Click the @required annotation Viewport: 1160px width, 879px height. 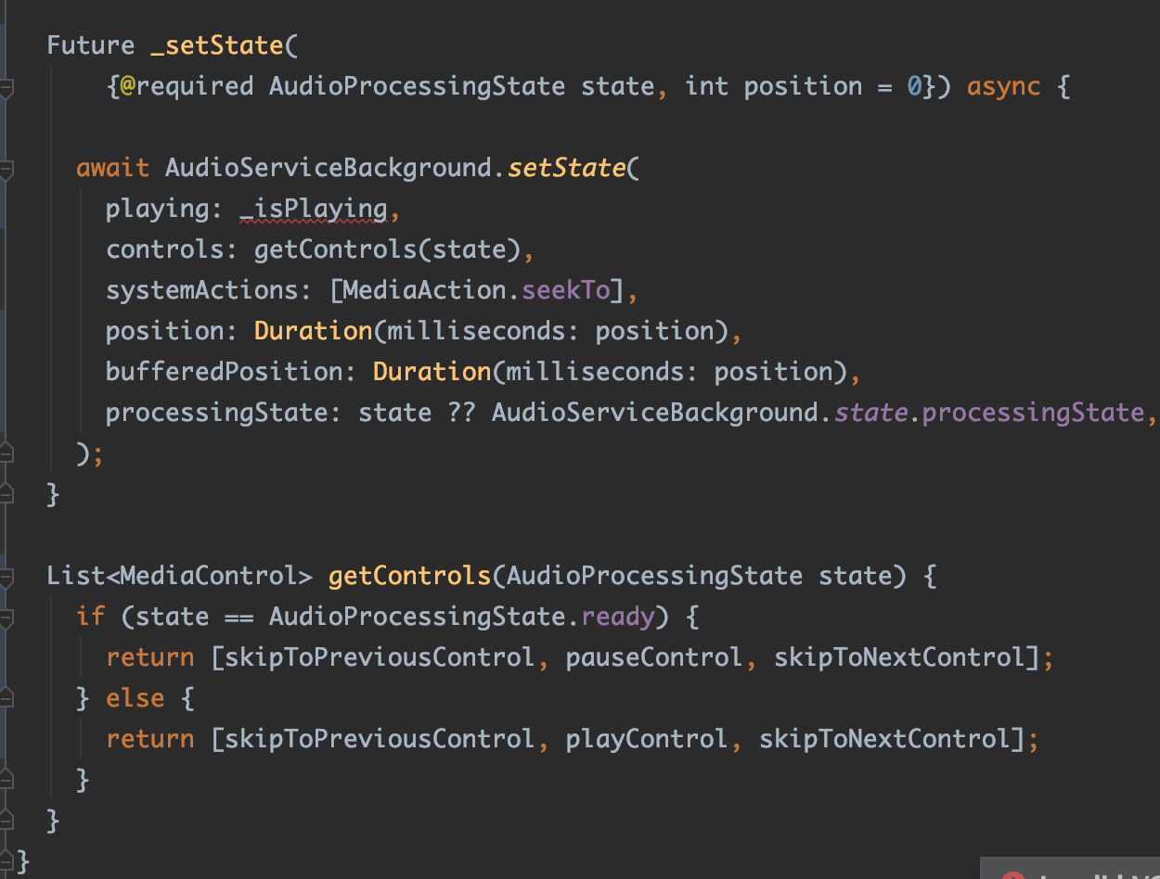(x=187, y=86)
